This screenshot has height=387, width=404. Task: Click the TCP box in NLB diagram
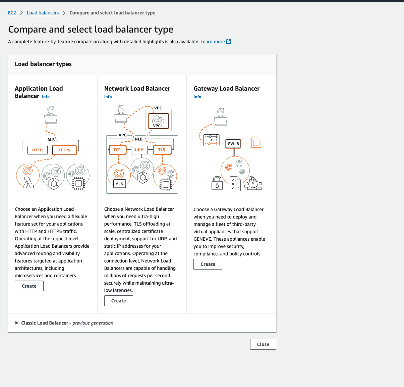[x=117, y=150]
